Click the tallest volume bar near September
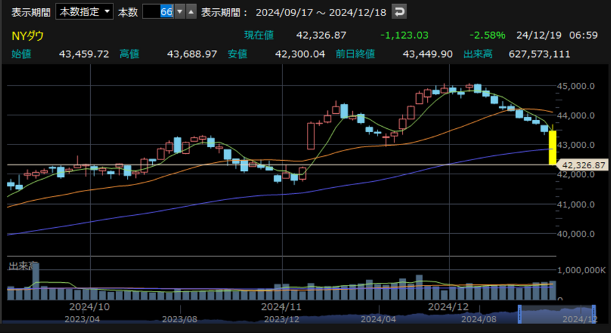This screenshot has width=611, height=333. pos(35,281)
